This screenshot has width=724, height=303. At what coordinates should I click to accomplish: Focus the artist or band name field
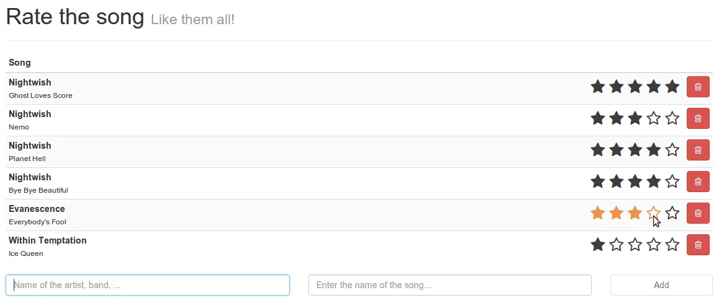point(148,285)
